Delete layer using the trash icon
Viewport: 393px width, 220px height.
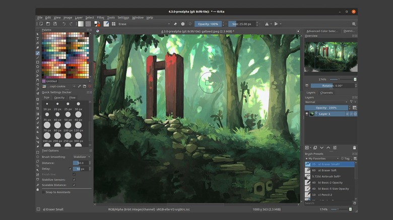[x=354, y=147]
